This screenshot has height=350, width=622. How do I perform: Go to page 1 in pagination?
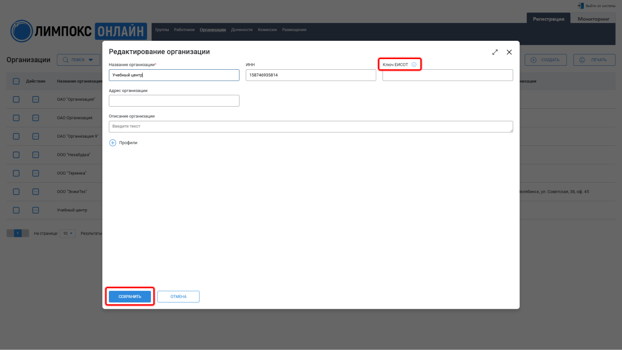(18, 233)
